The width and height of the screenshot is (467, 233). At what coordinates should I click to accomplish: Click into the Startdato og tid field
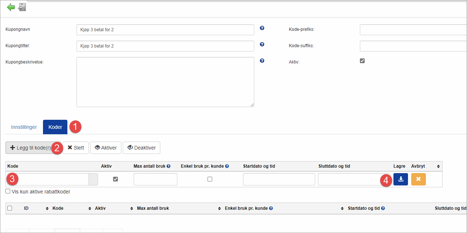[x=279, y=179]
